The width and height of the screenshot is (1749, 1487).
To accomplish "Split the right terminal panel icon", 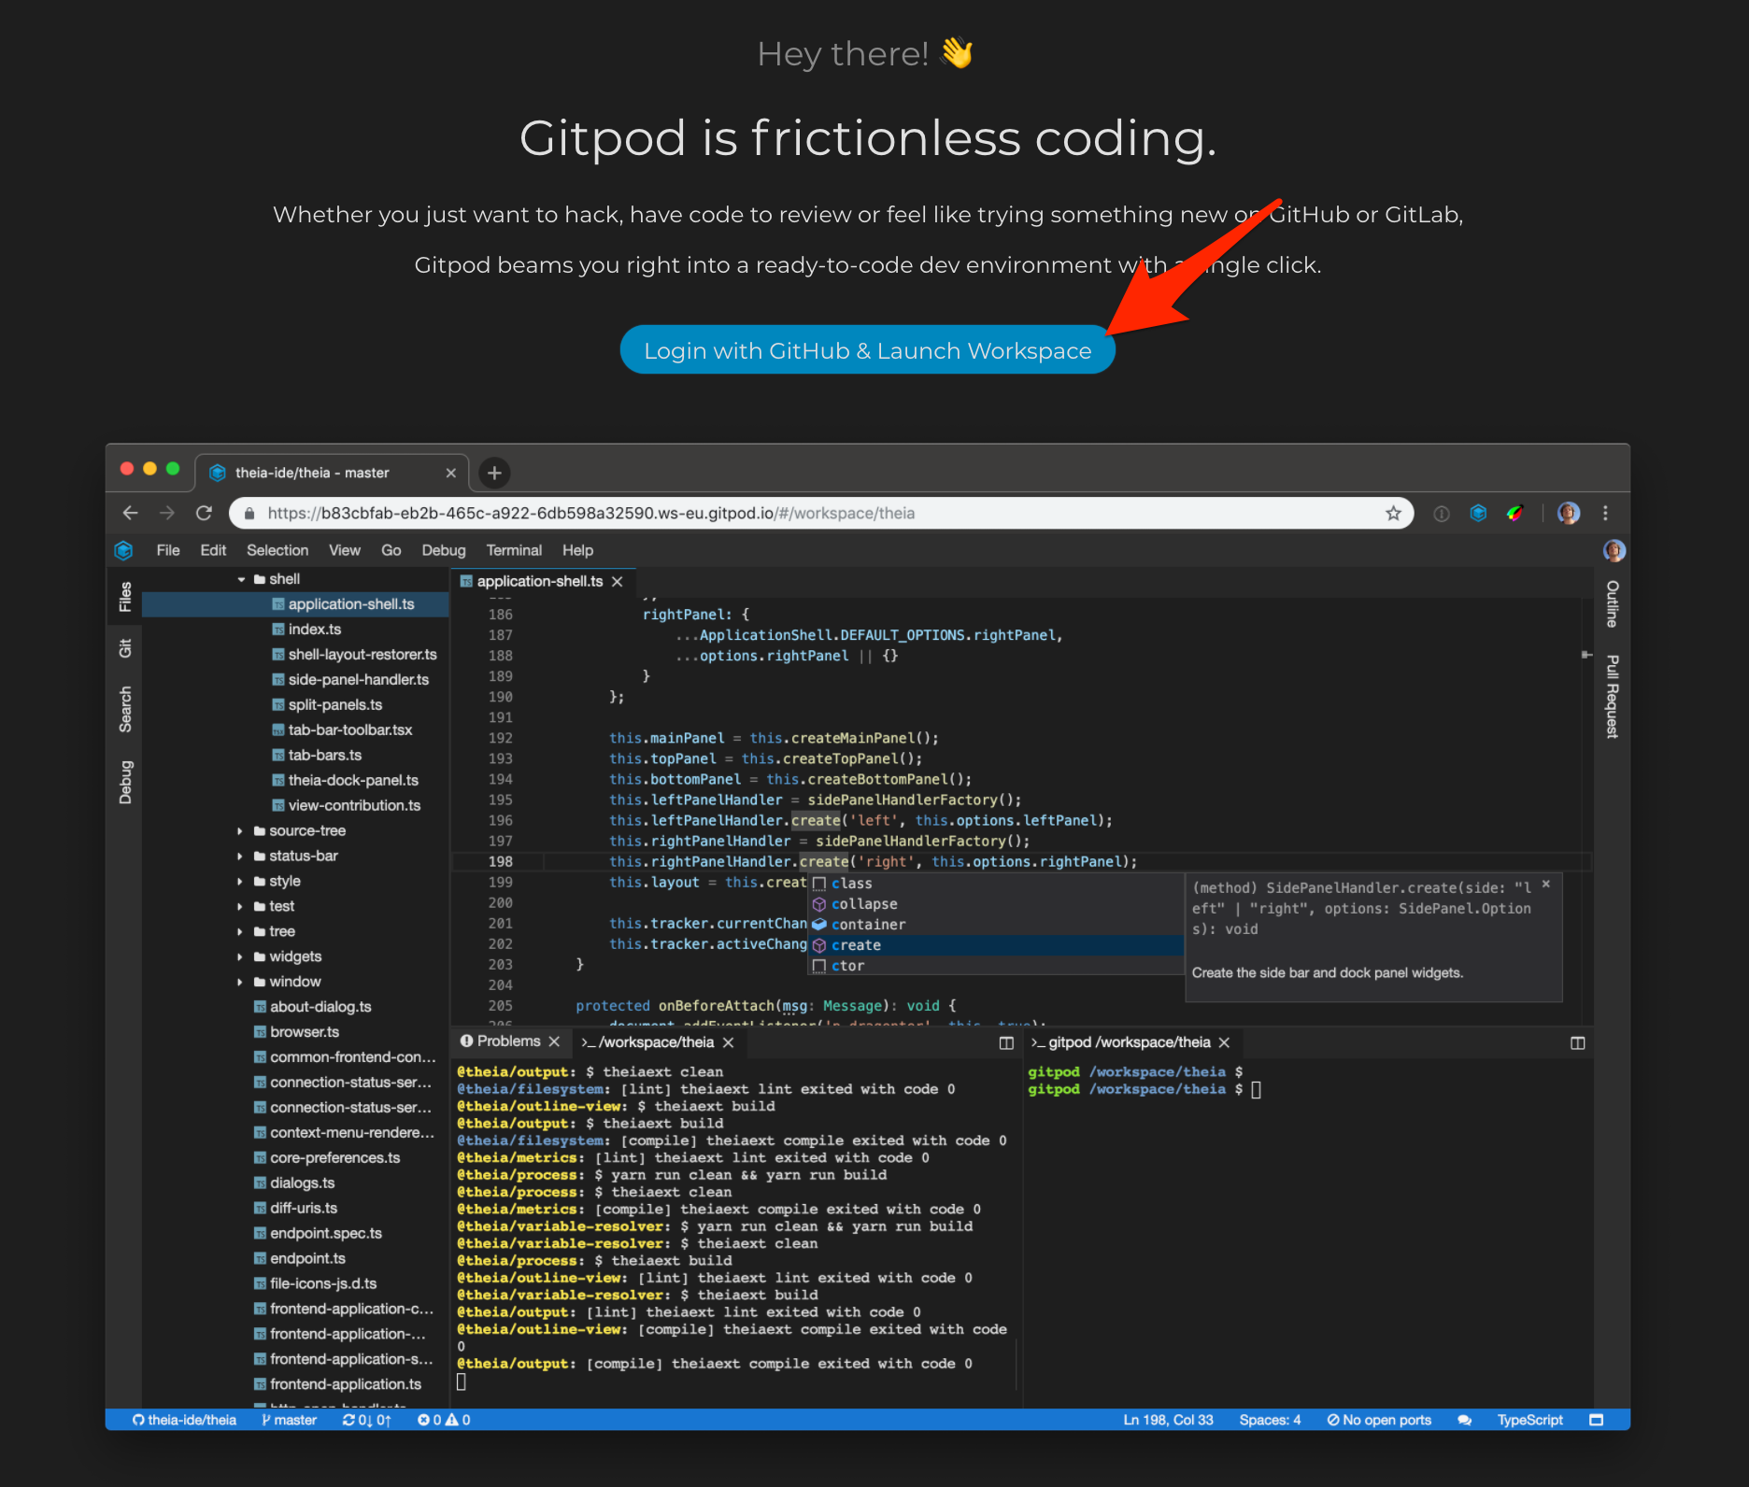I will tap(1578, 1042).
